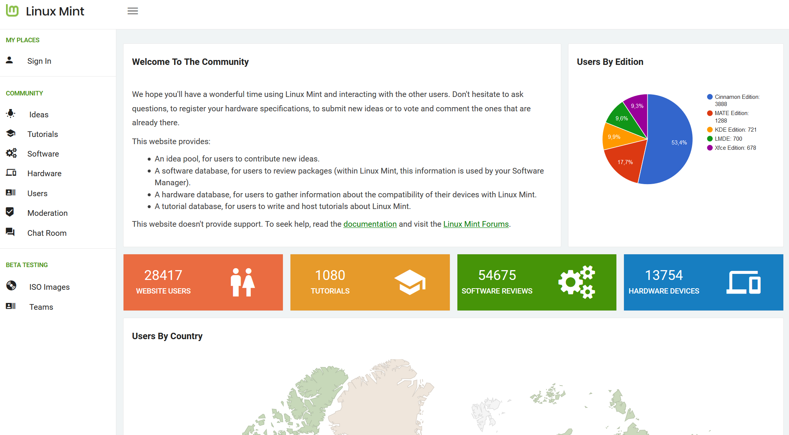Click the orange Website Users tile

tap(203, 282)
